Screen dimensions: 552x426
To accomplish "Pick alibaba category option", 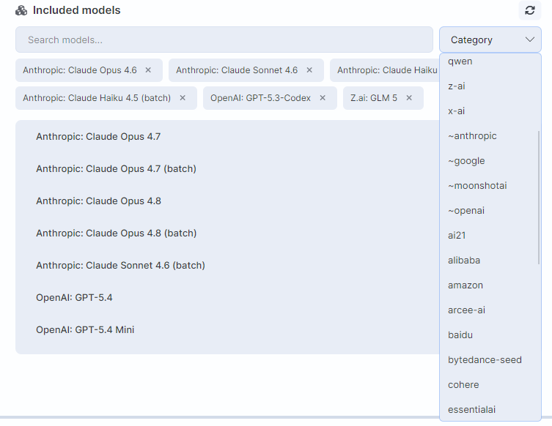I will (x=490, y=261).
